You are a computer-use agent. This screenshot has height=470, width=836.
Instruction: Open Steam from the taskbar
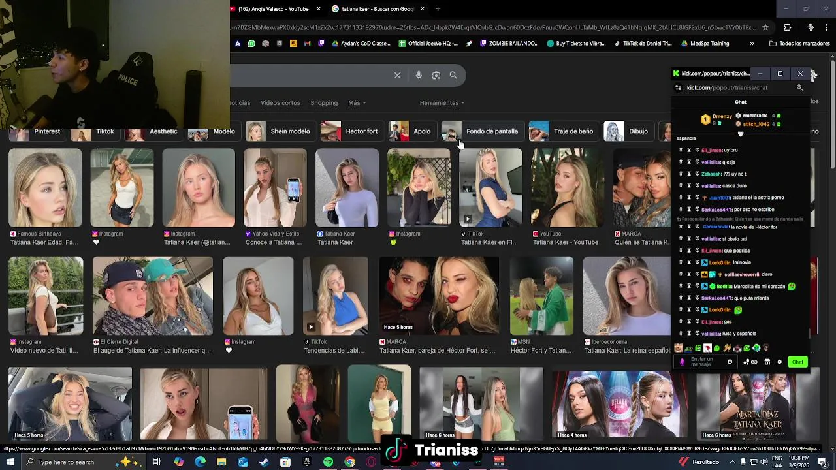[x=264, y=462]
